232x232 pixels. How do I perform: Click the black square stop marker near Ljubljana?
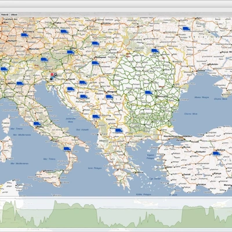coord(56,74)
